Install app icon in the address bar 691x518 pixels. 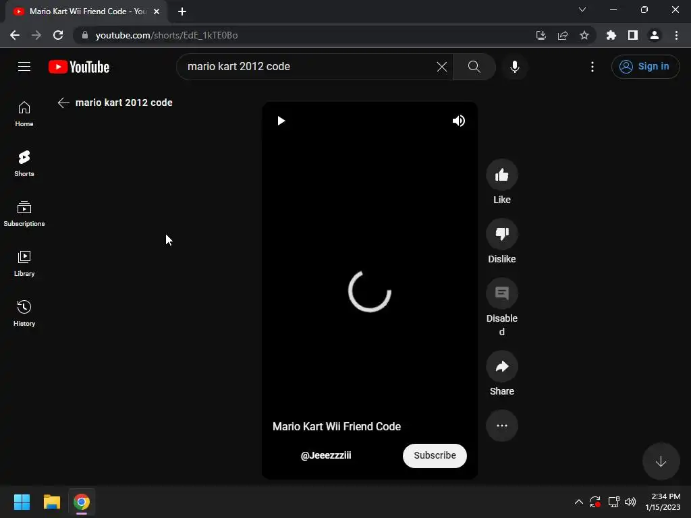pyautogui.click(x=541, y=35)
